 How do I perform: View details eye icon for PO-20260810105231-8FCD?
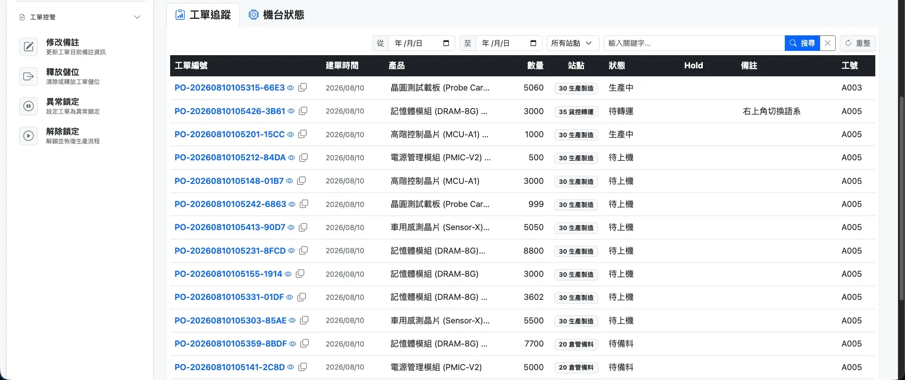291,251
